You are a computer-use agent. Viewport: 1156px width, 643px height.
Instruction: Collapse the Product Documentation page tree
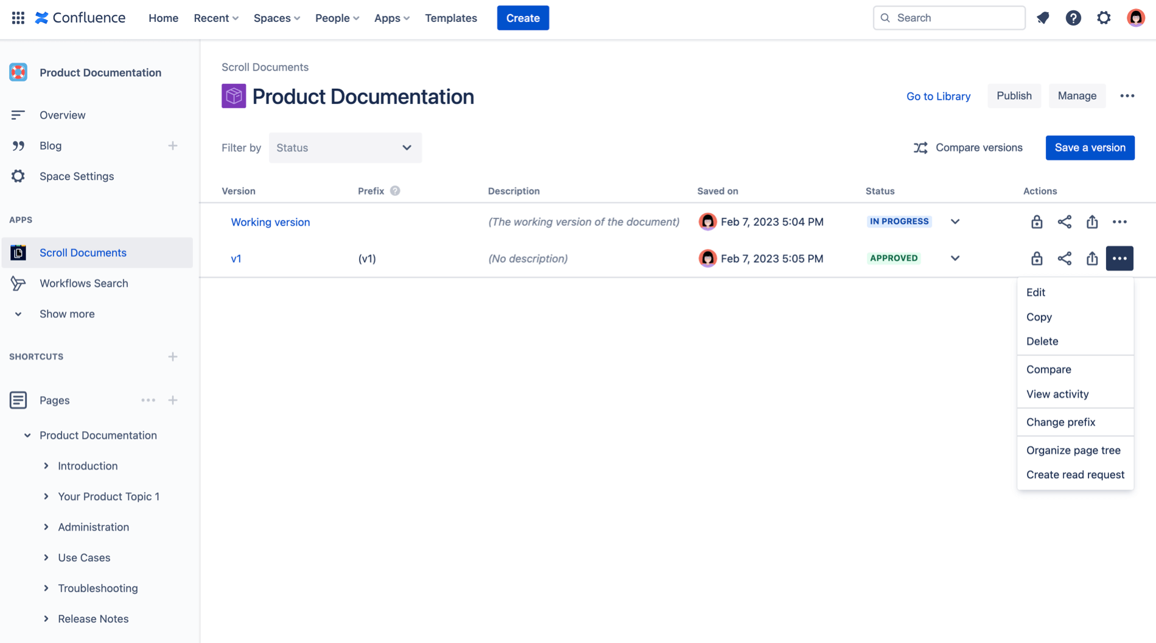pos(27,436)
